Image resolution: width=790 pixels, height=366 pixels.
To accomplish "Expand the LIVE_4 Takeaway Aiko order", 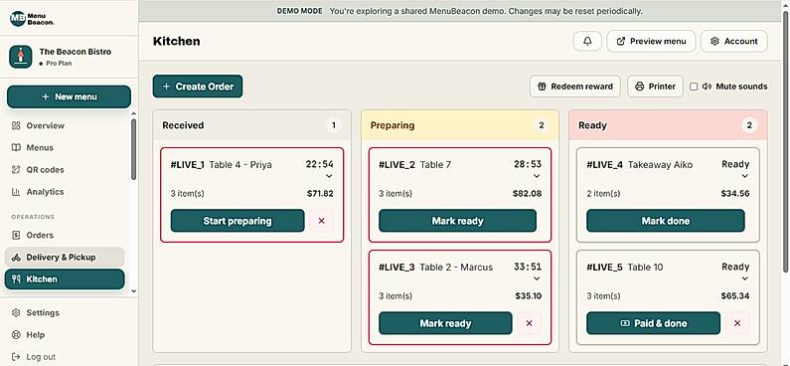I will click(x=745, y=176).
